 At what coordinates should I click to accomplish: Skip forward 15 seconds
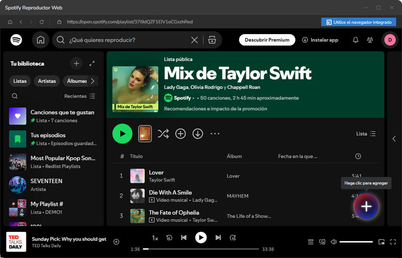click(x=233, y=238)
